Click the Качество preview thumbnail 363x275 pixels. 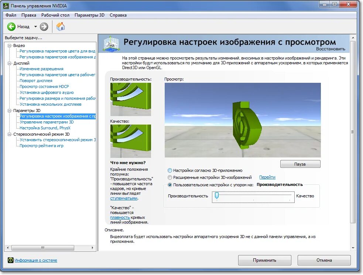pos(131,141)
